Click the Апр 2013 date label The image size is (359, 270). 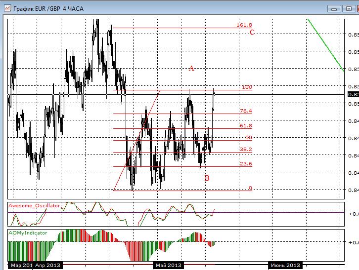47,265
